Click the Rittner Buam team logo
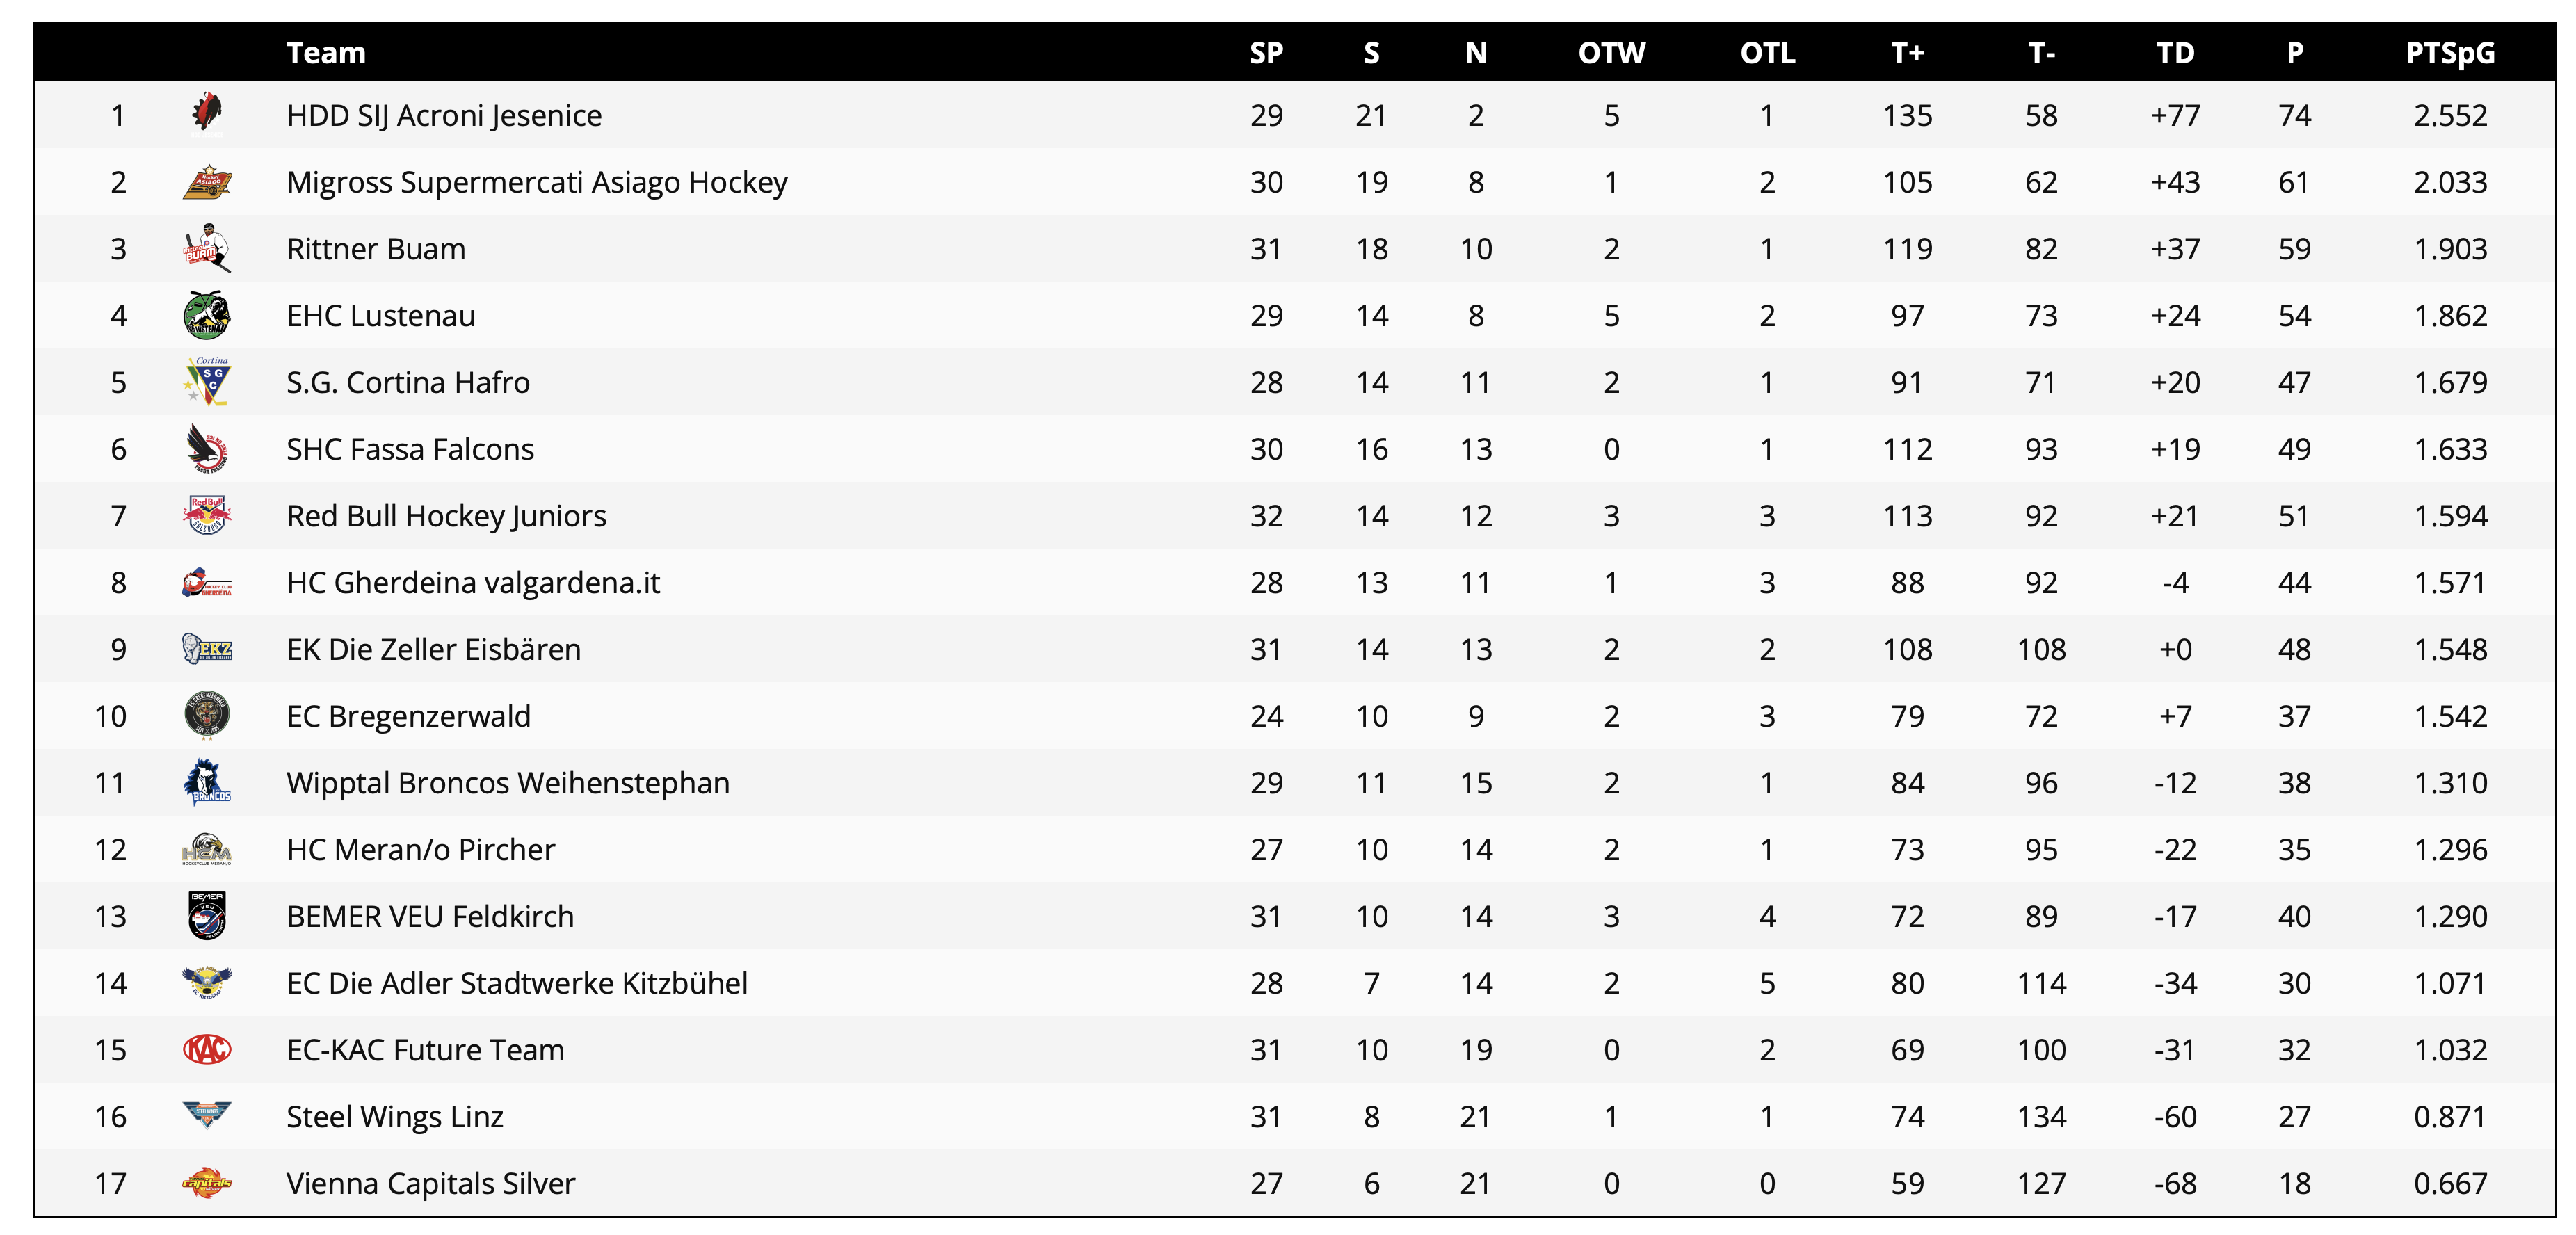The image size is (2576, 1235). coord(207,248)
